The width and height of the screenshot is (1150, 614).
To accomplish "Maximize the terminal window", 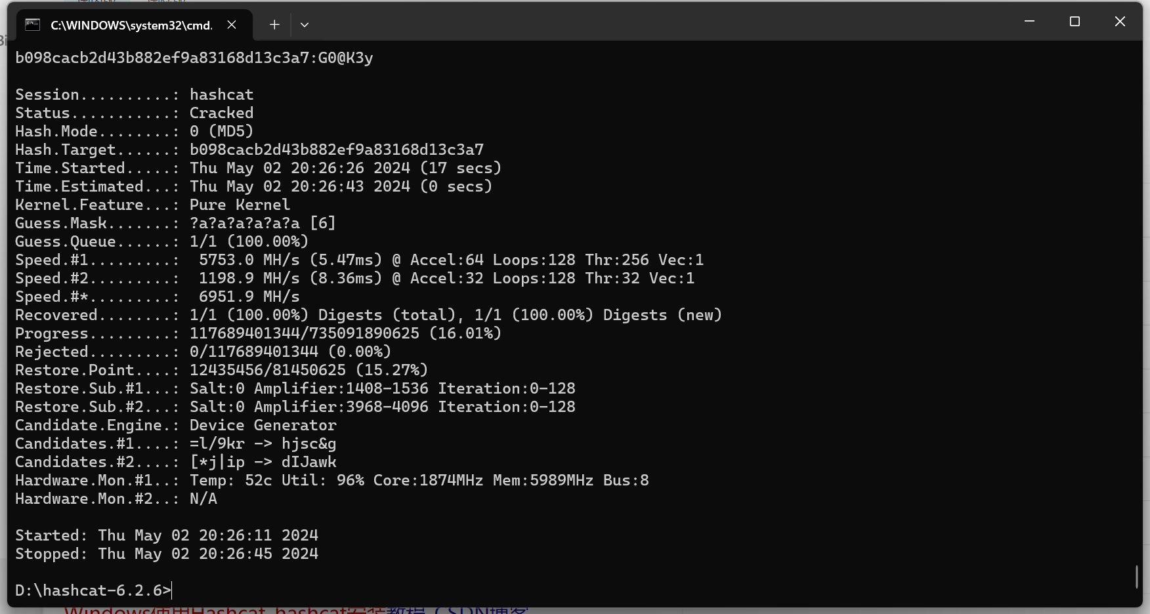I will [x=1075, y=22].
